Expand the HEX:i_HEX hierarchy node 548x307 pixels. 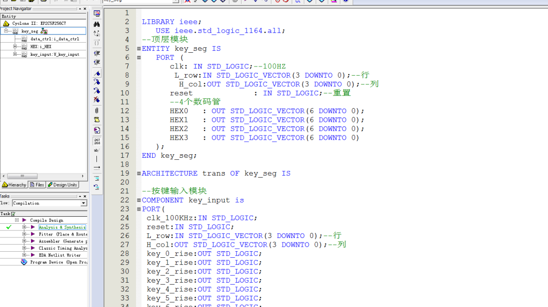tap(15, 46)
